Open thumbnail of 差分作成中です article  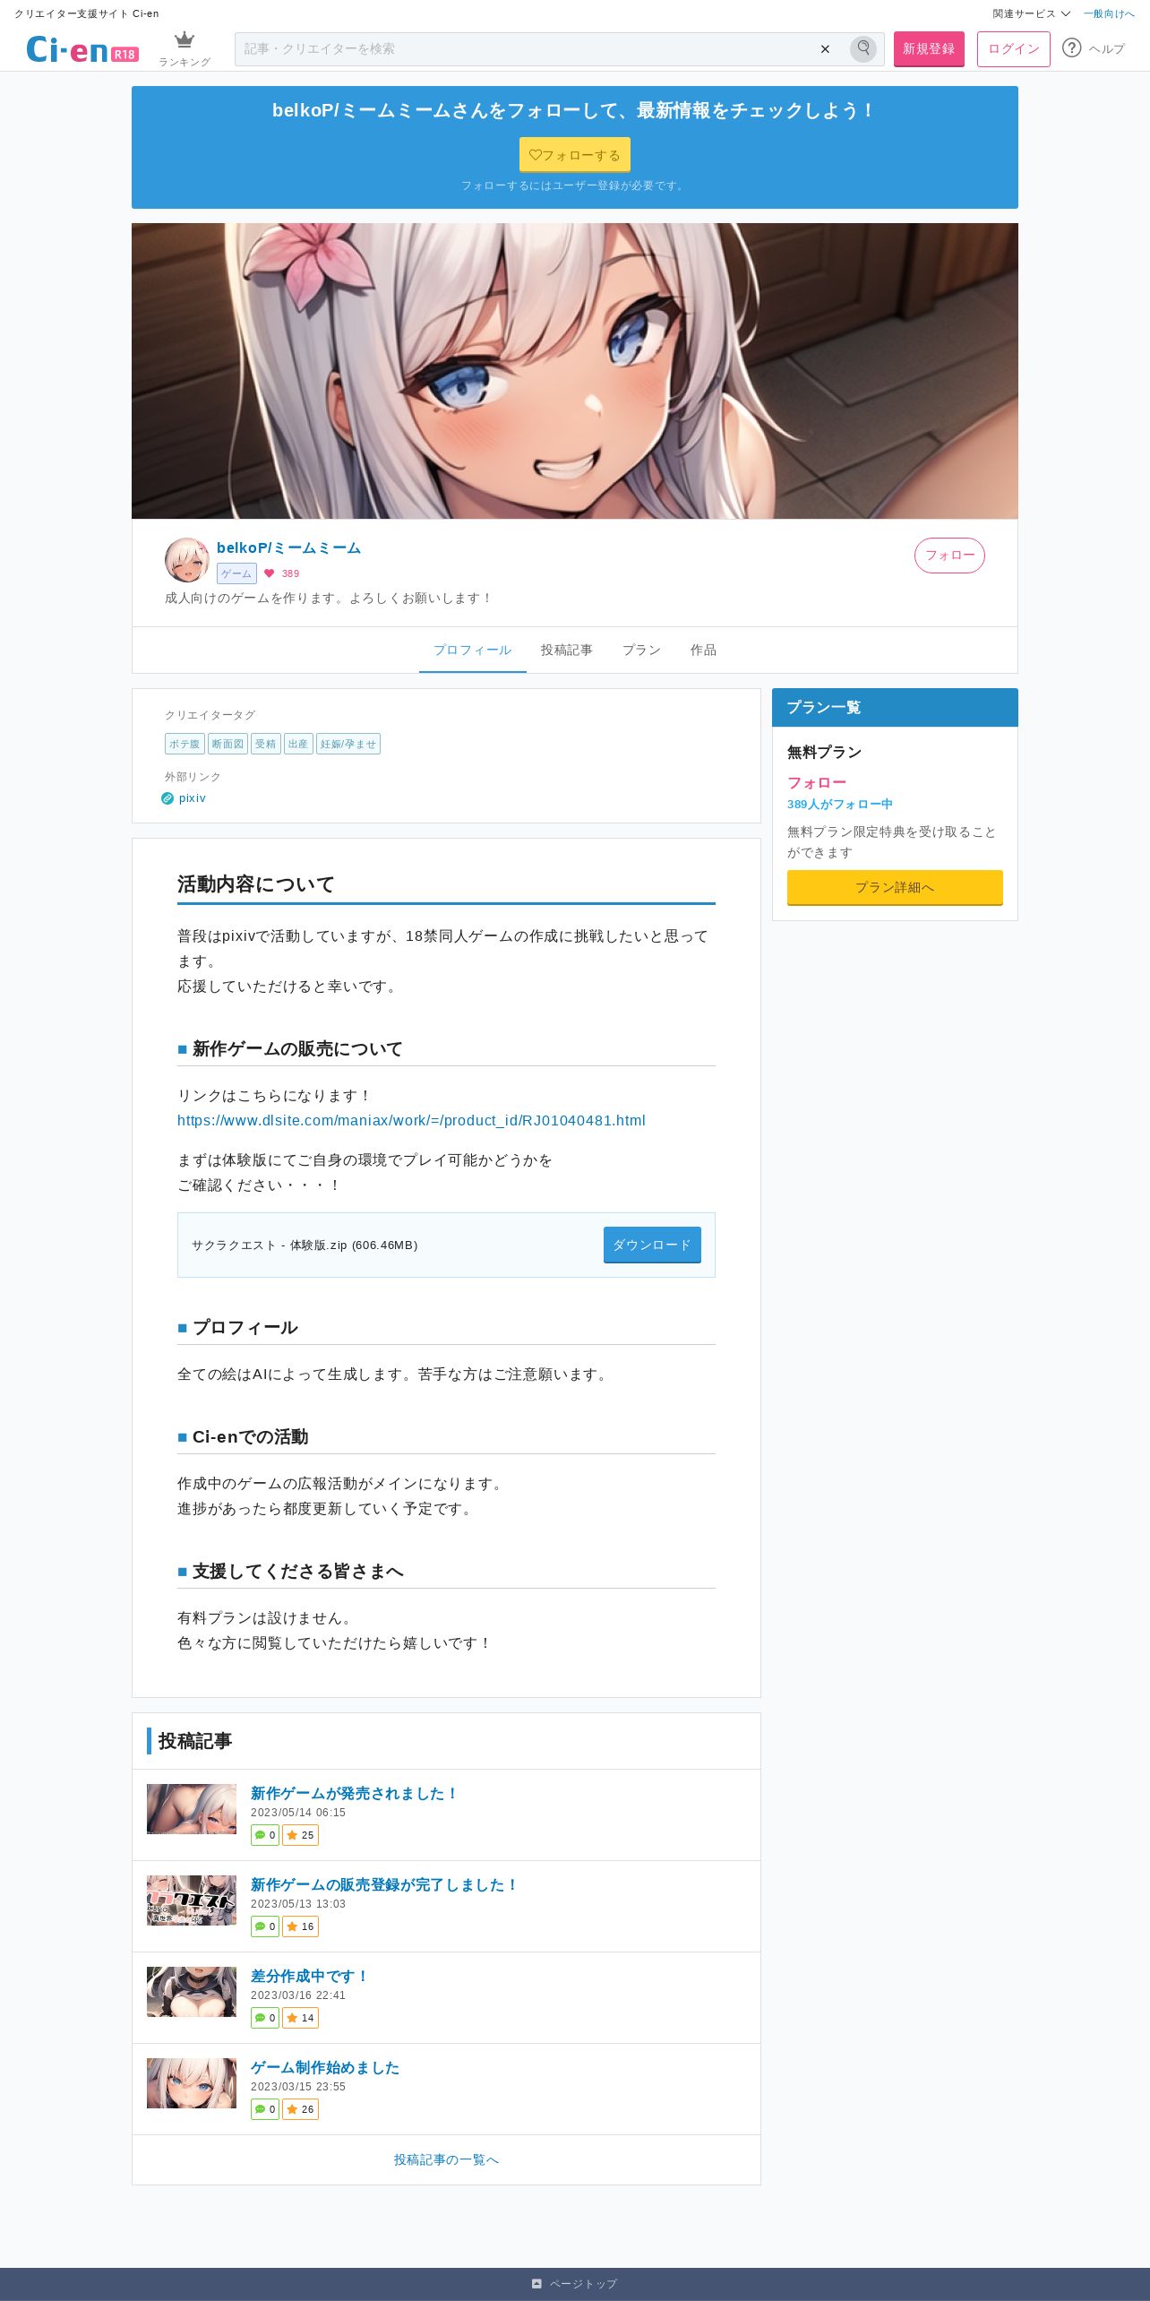(192, 1991)
